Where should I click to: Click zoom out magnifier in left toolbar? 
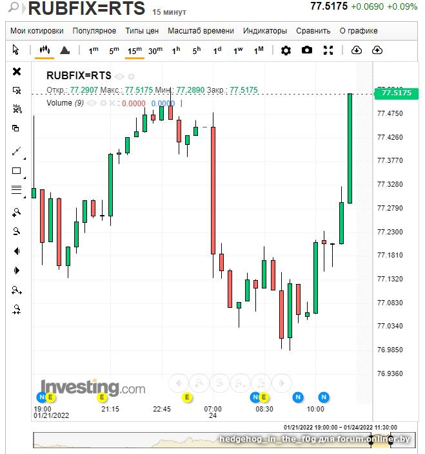pos(17,231)
